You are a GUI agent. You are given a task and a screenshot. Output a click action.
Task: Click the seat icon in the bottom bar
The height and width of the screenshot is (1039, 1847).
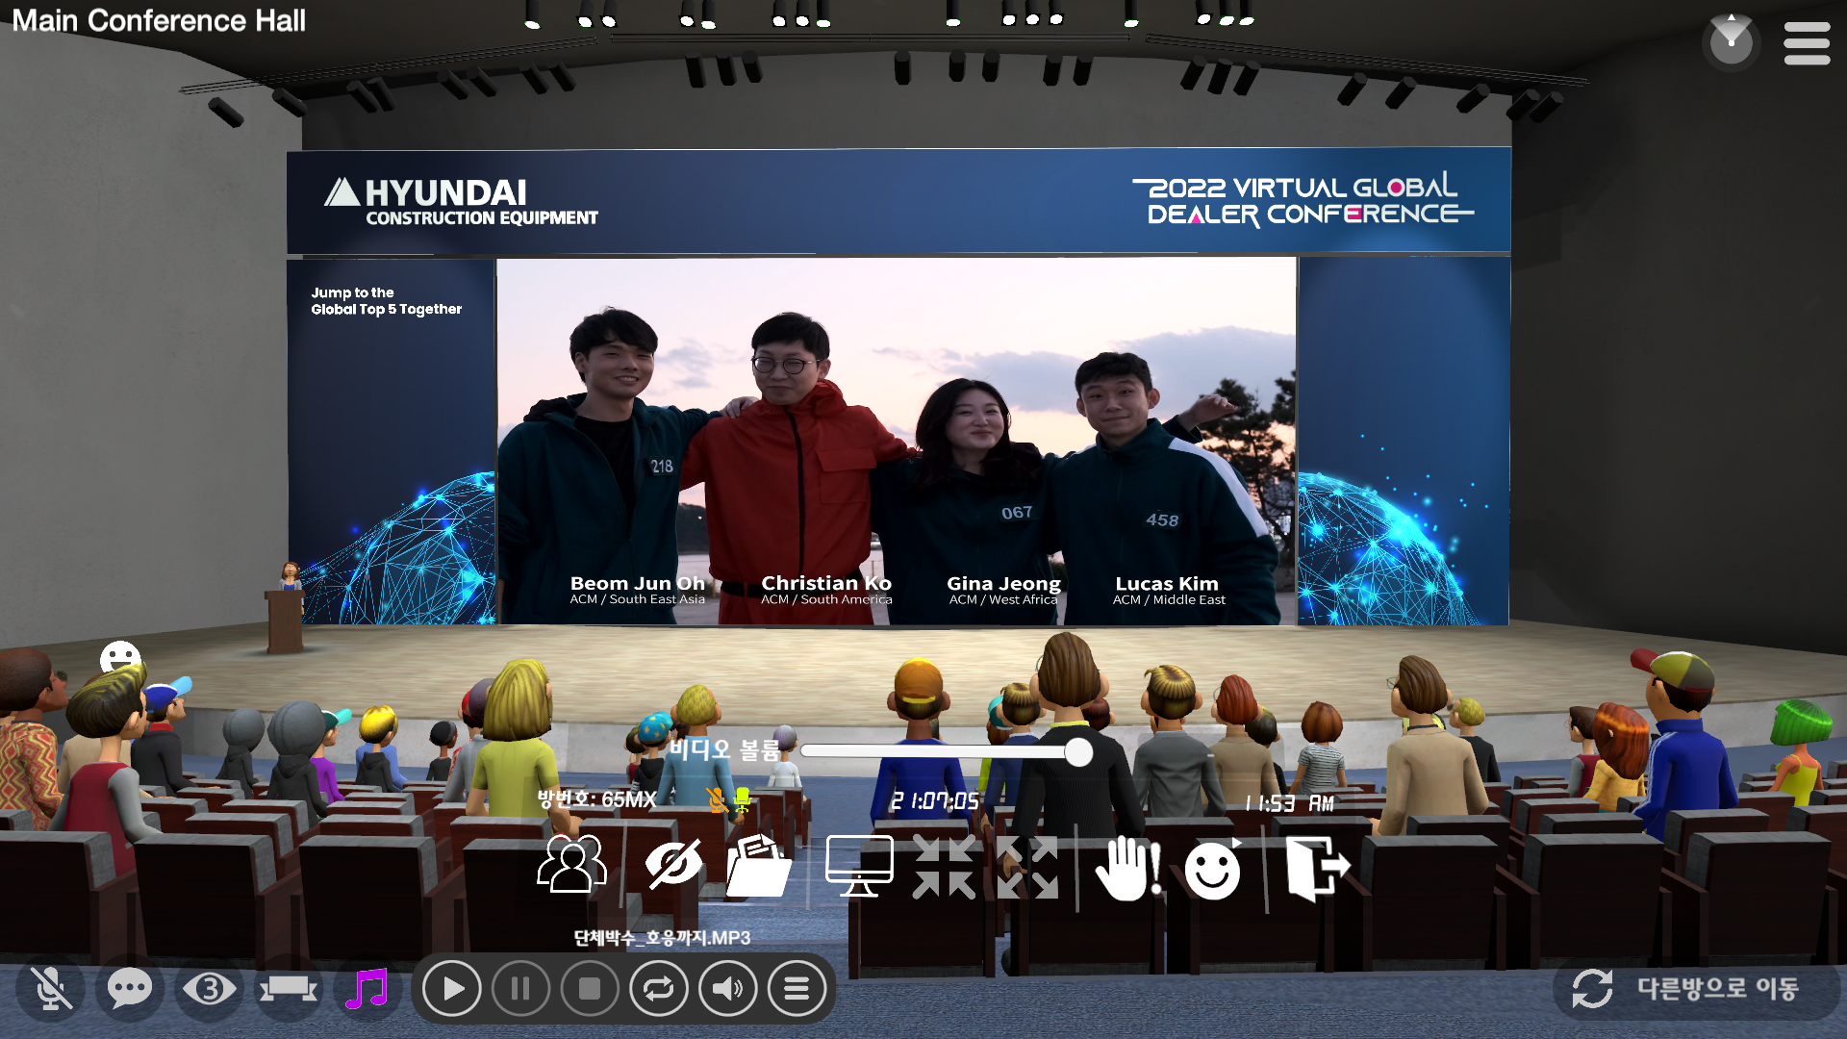[288, 988]
